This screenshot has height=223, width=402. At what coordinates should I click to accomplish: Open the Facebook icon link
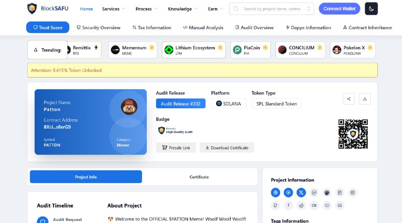pos(288,205)
